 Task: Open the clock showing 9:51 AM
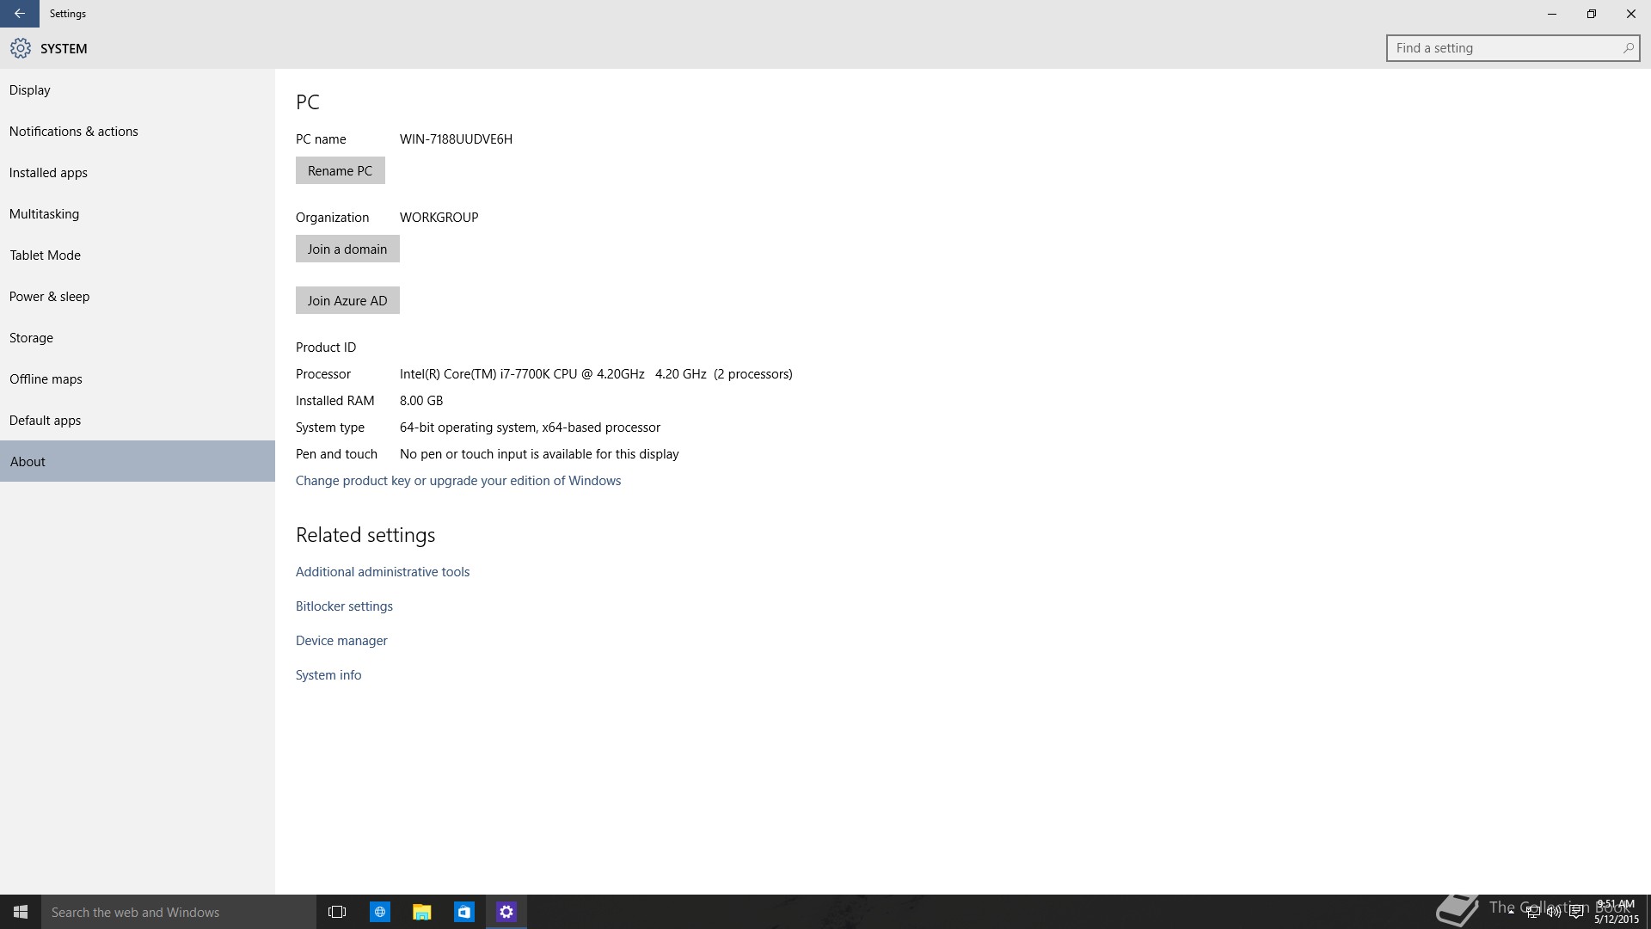1616,912
